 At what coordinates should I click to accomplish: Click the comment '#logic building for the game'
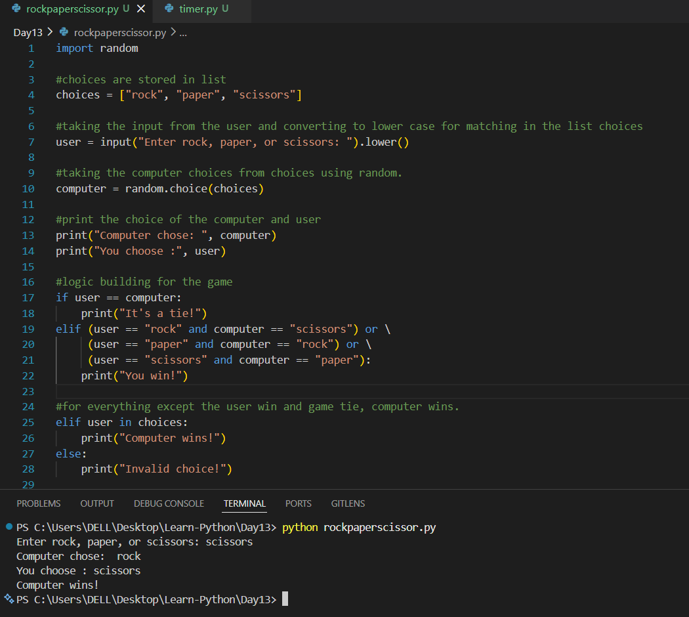144,282
